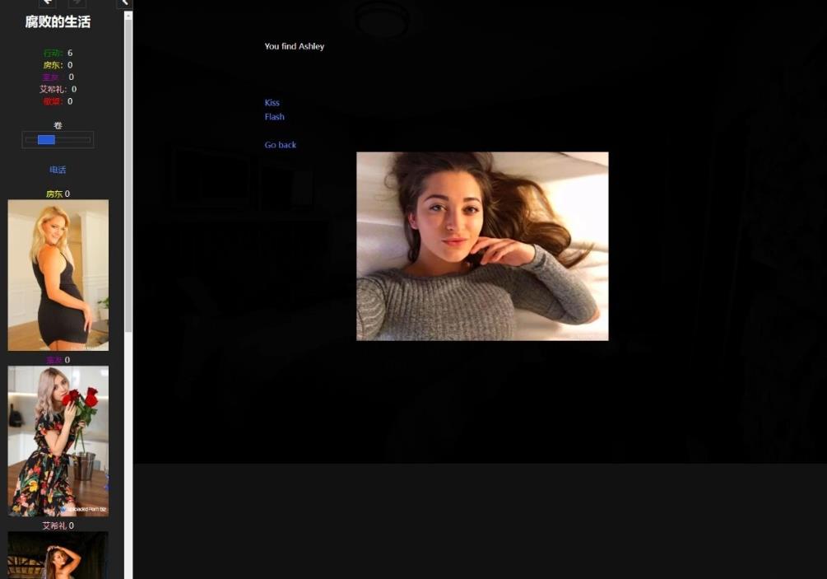Collapse the sidebar using the chevron toggle
This screenshot has width=827, height=579.
124,3
